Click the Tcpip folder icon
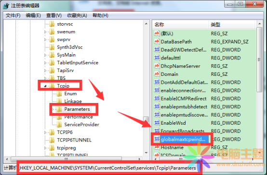 (x=52, y=86)
